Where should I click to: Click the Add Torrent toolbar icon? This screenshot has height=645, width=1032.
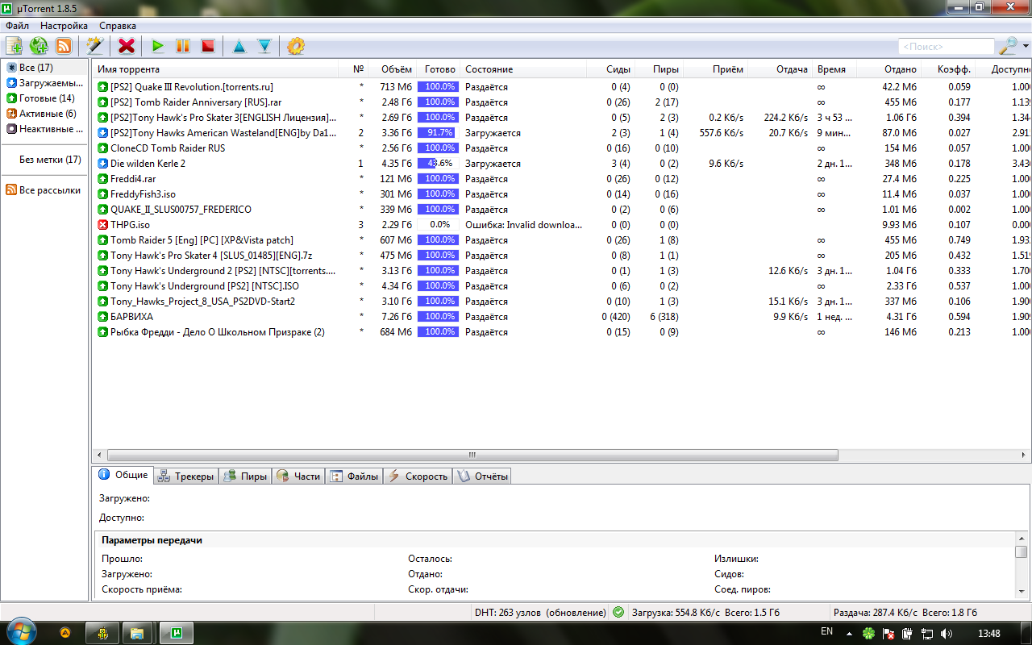click(14, 46)
